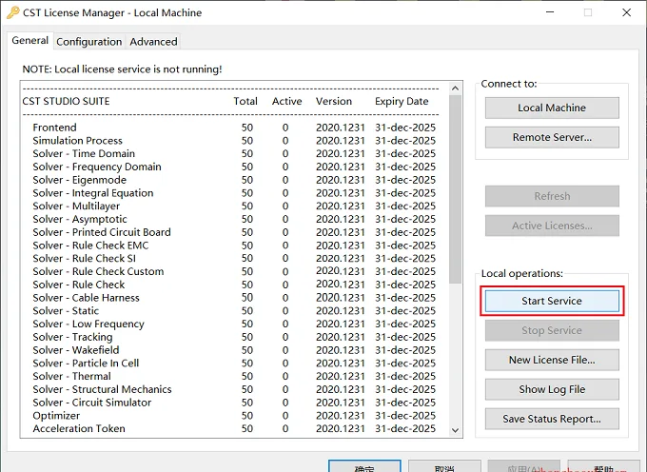The image size is (647, 472).
Task: Click the 确定 OK button
Action: pyautogui.click(x=364, y=466)
